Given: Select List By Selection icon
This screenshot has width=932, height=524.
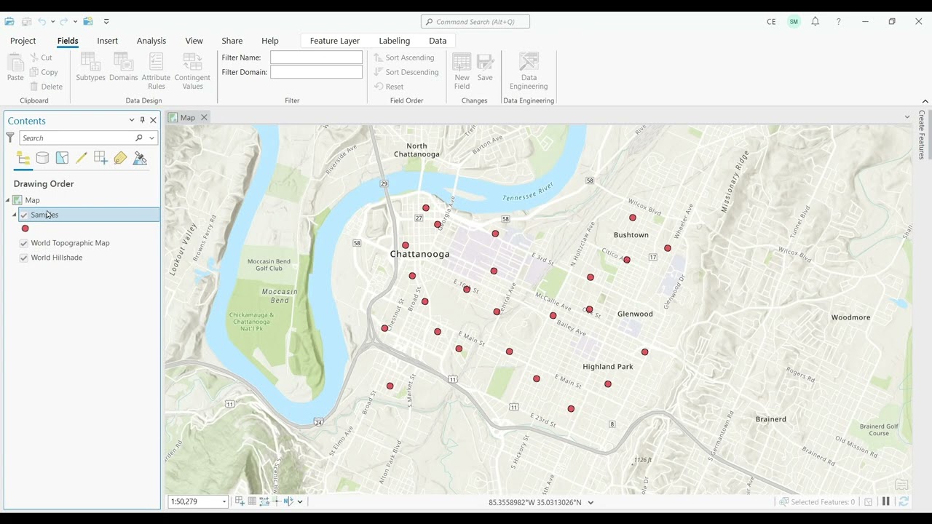Looking at the screenshot, I should 62,158.
